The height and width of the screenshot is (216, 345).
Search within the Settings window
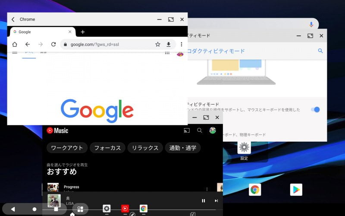click(x=320, y=51)
